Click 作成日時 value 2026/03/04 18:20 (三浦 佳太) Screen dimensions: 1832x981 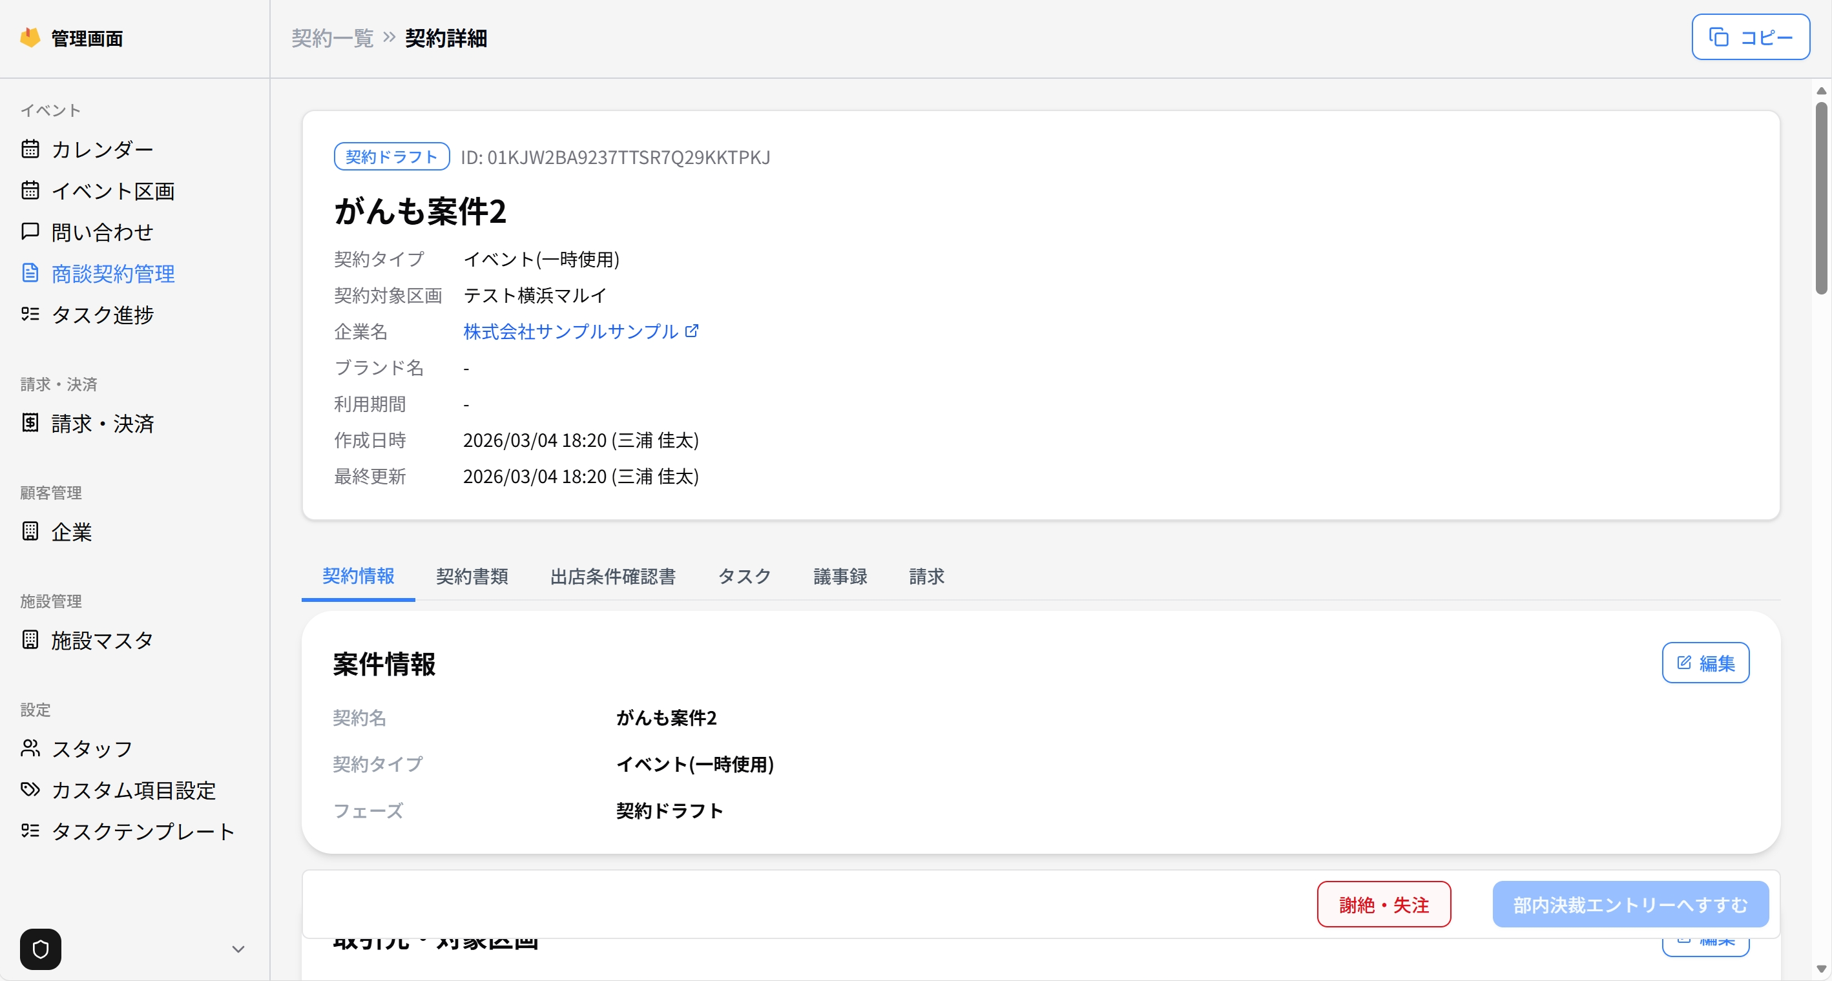[x=581, y=440]
